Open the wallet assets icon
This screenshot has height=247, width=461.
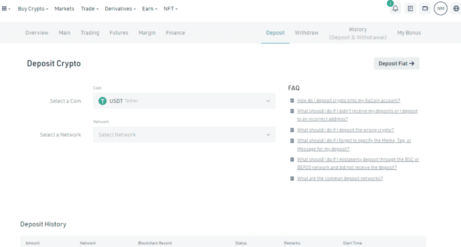coord(425,9)
